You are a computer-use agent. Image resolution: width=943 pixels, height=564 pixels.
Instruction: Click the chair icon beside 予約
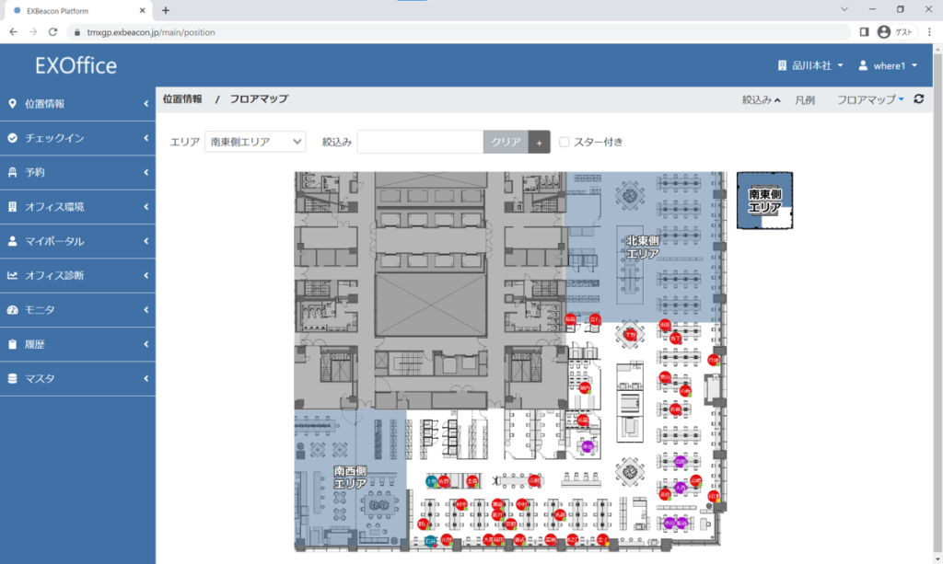pos(12,172)
